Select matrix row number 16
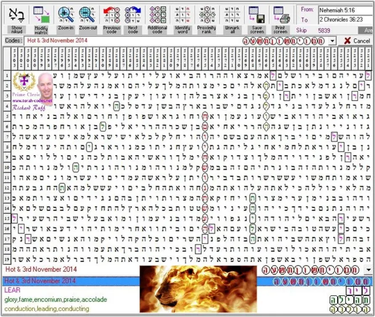Viewport: 375px width, 317px height. 7,228
